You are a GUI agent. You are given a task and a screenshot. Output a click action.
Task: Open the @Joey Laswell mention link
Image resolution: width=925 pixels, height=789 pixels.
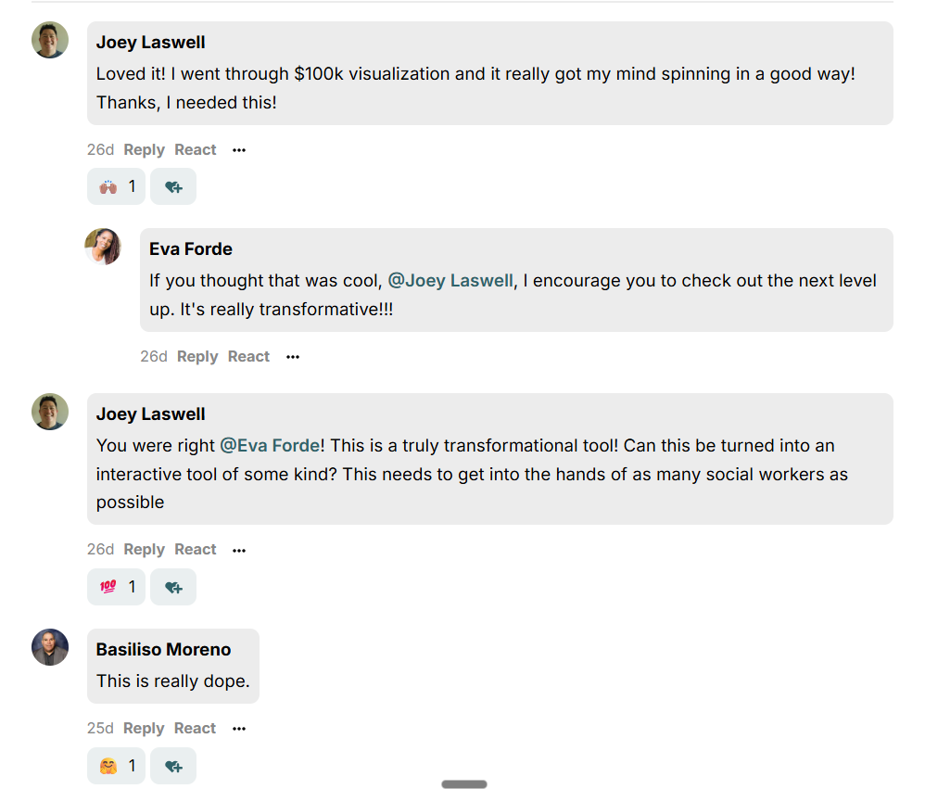450,281
